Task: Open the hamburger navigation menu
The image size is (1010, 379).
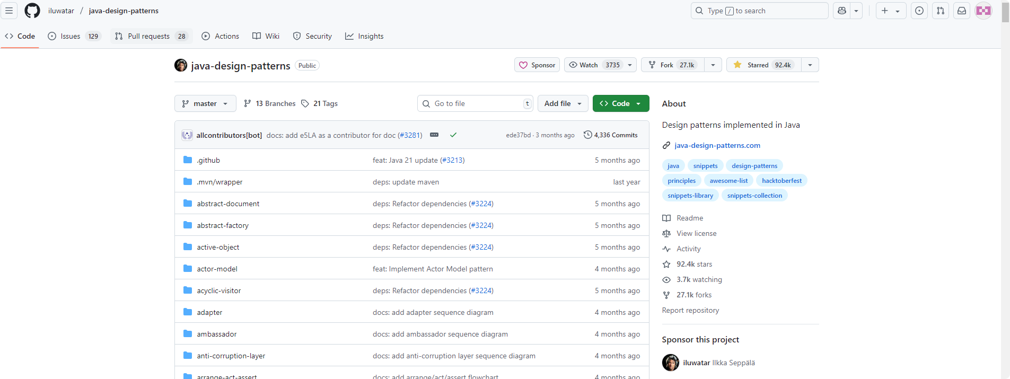Action: [x=9, y=11]
